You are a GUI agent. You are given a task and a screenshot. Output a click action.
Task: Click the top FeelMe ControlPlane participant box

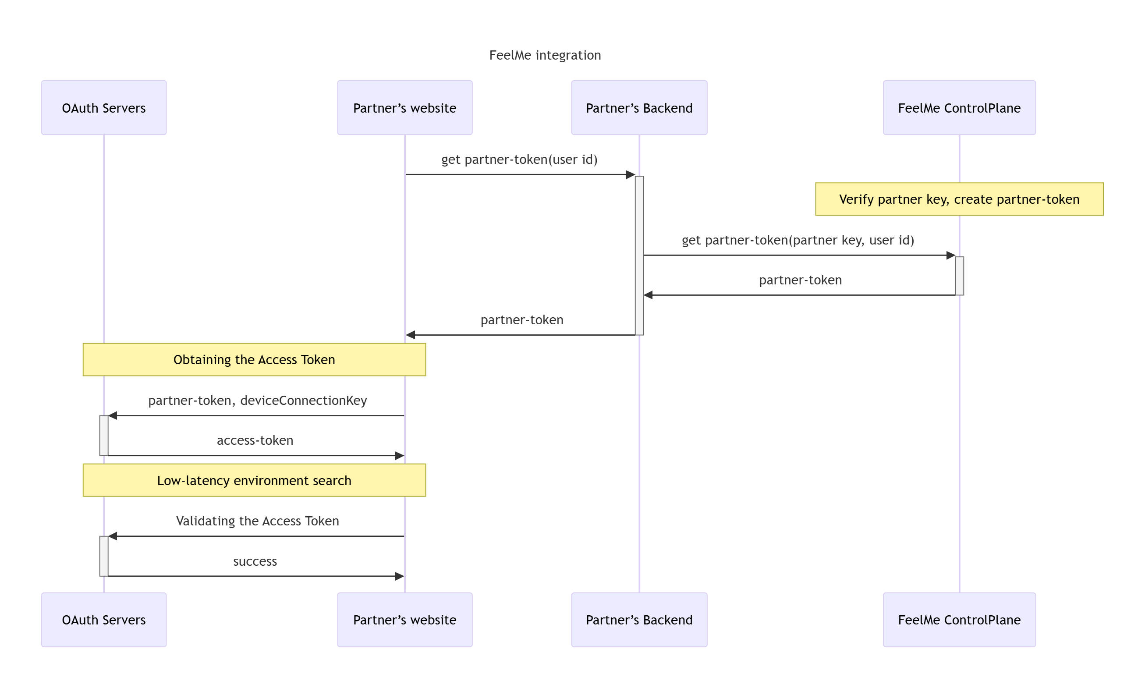point(959,108)
